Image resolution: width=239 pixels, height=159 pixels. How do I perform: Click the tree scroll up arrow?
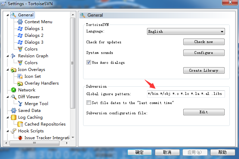73,15
